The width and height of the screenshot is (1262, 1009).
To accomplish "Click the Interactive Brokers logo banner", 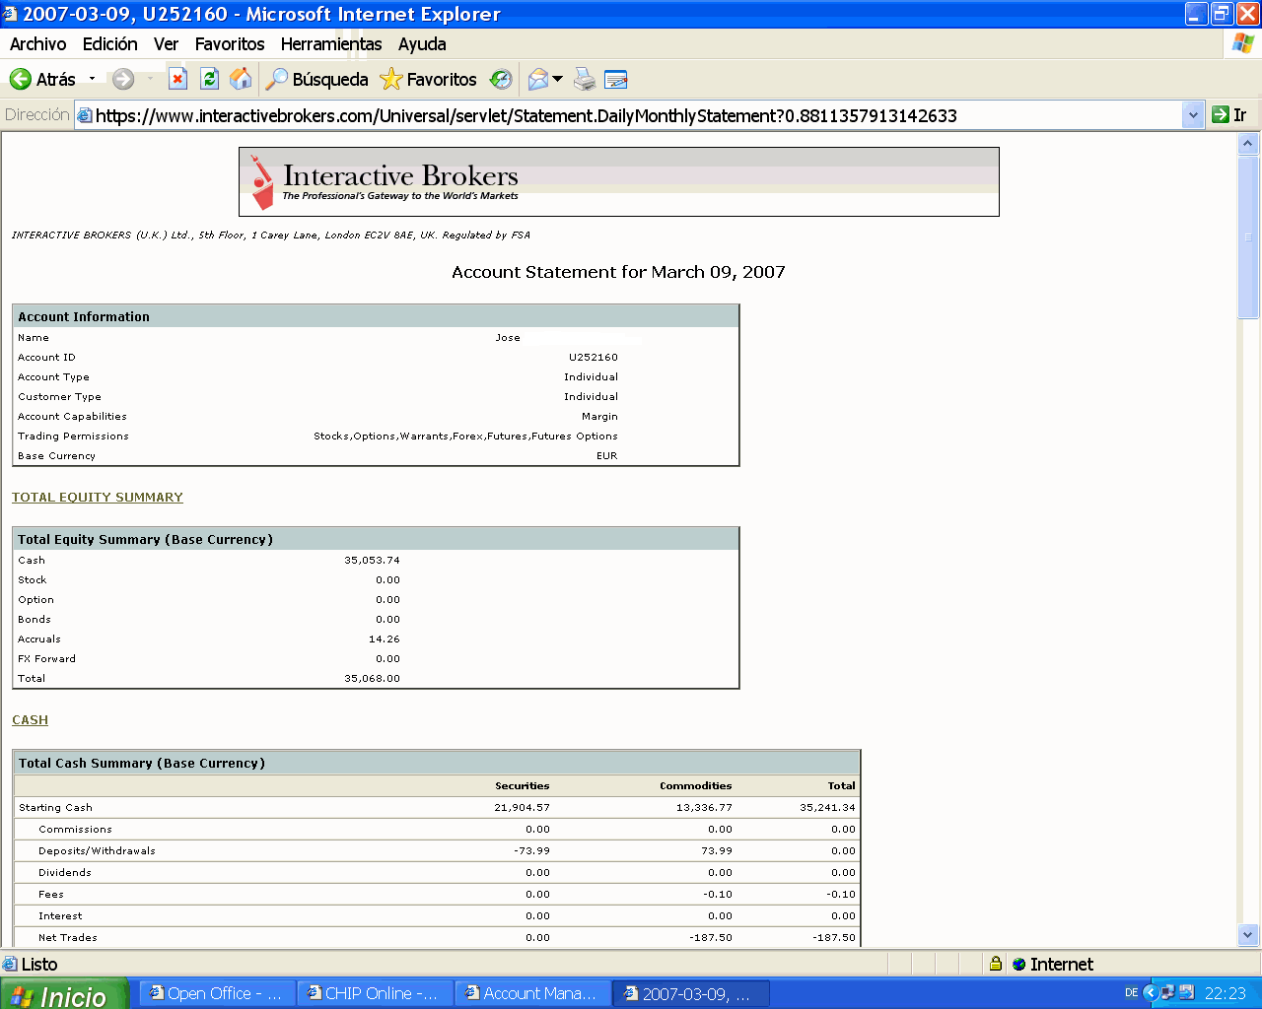I will pos(619,182).
